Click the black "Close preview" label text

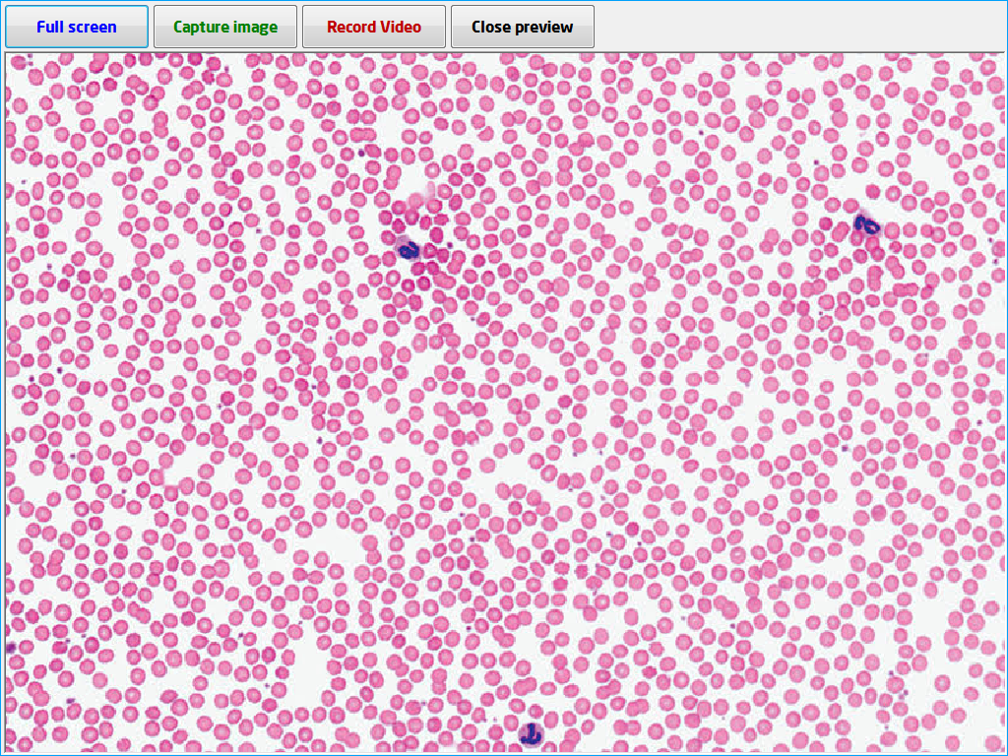coord(522,27)
